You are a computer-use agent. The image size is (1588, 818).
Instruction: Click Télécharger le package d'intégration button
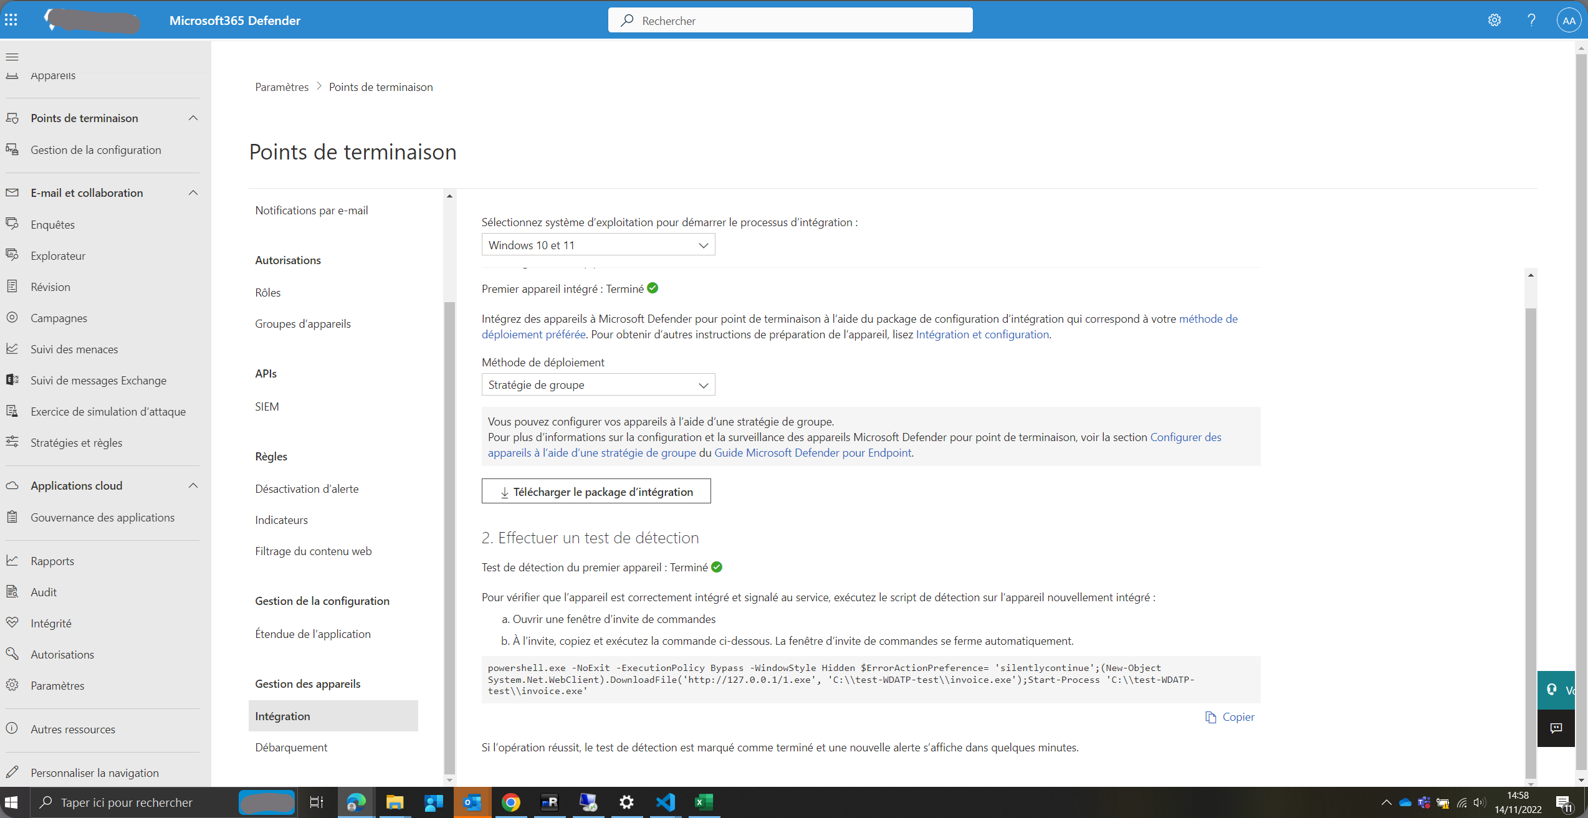pos(596,492)
